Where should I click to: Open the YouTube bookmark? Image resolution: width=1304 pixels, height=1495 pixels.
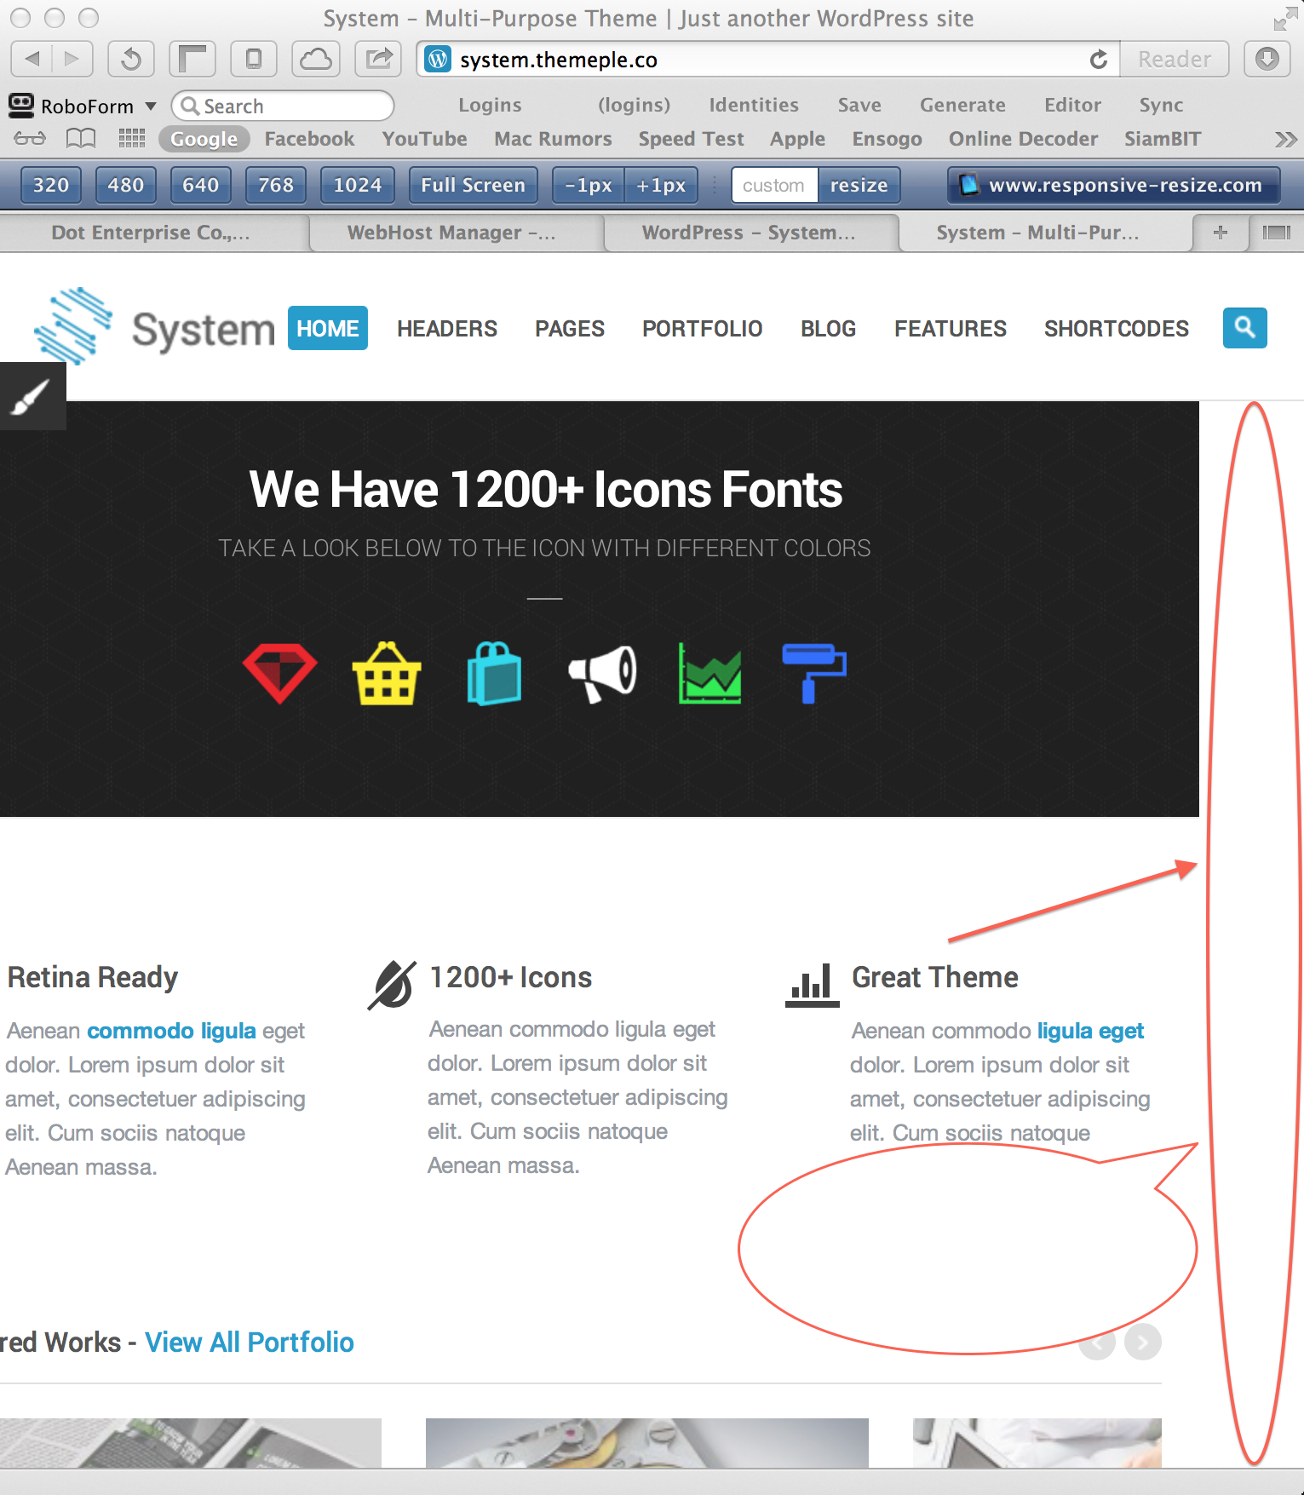[x=425, y=139]
